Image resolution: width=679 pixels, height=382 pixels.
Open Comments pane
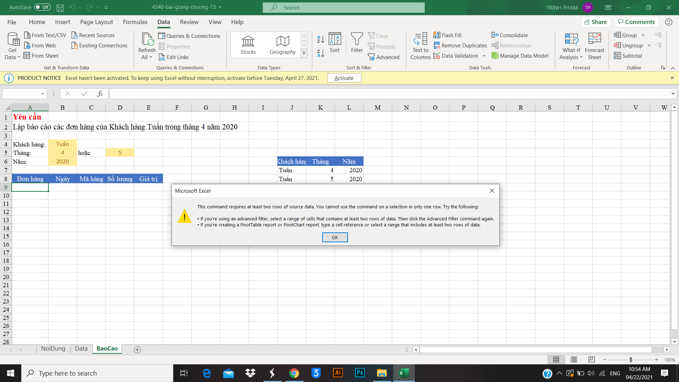[x=637, y=22]
